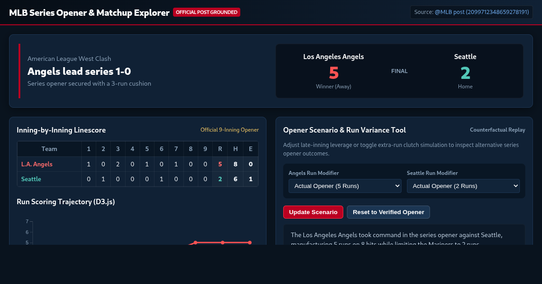
Task: Click the OFFICIAL POST GROUNDED badge
Action: click(x=206, y=12)
